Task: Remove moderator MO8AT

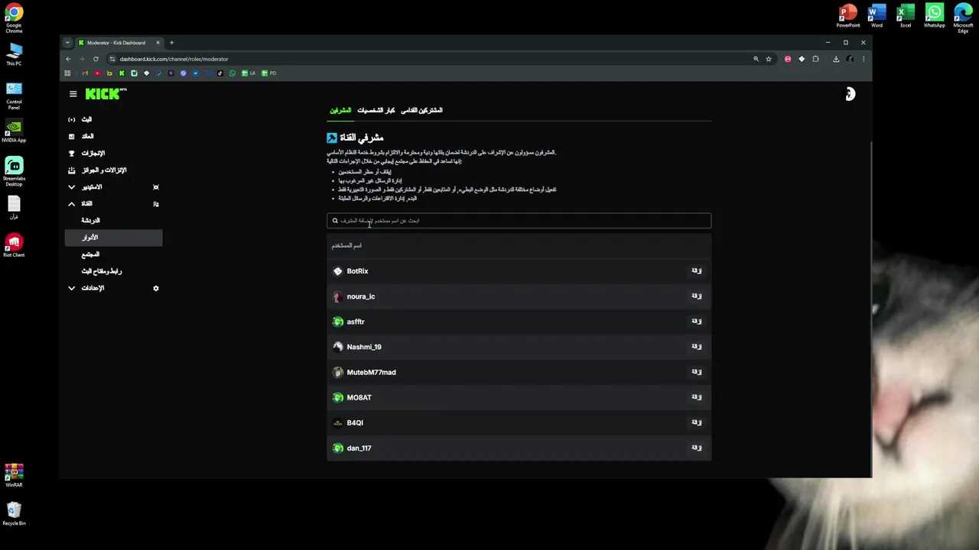Action: [697, 396]
